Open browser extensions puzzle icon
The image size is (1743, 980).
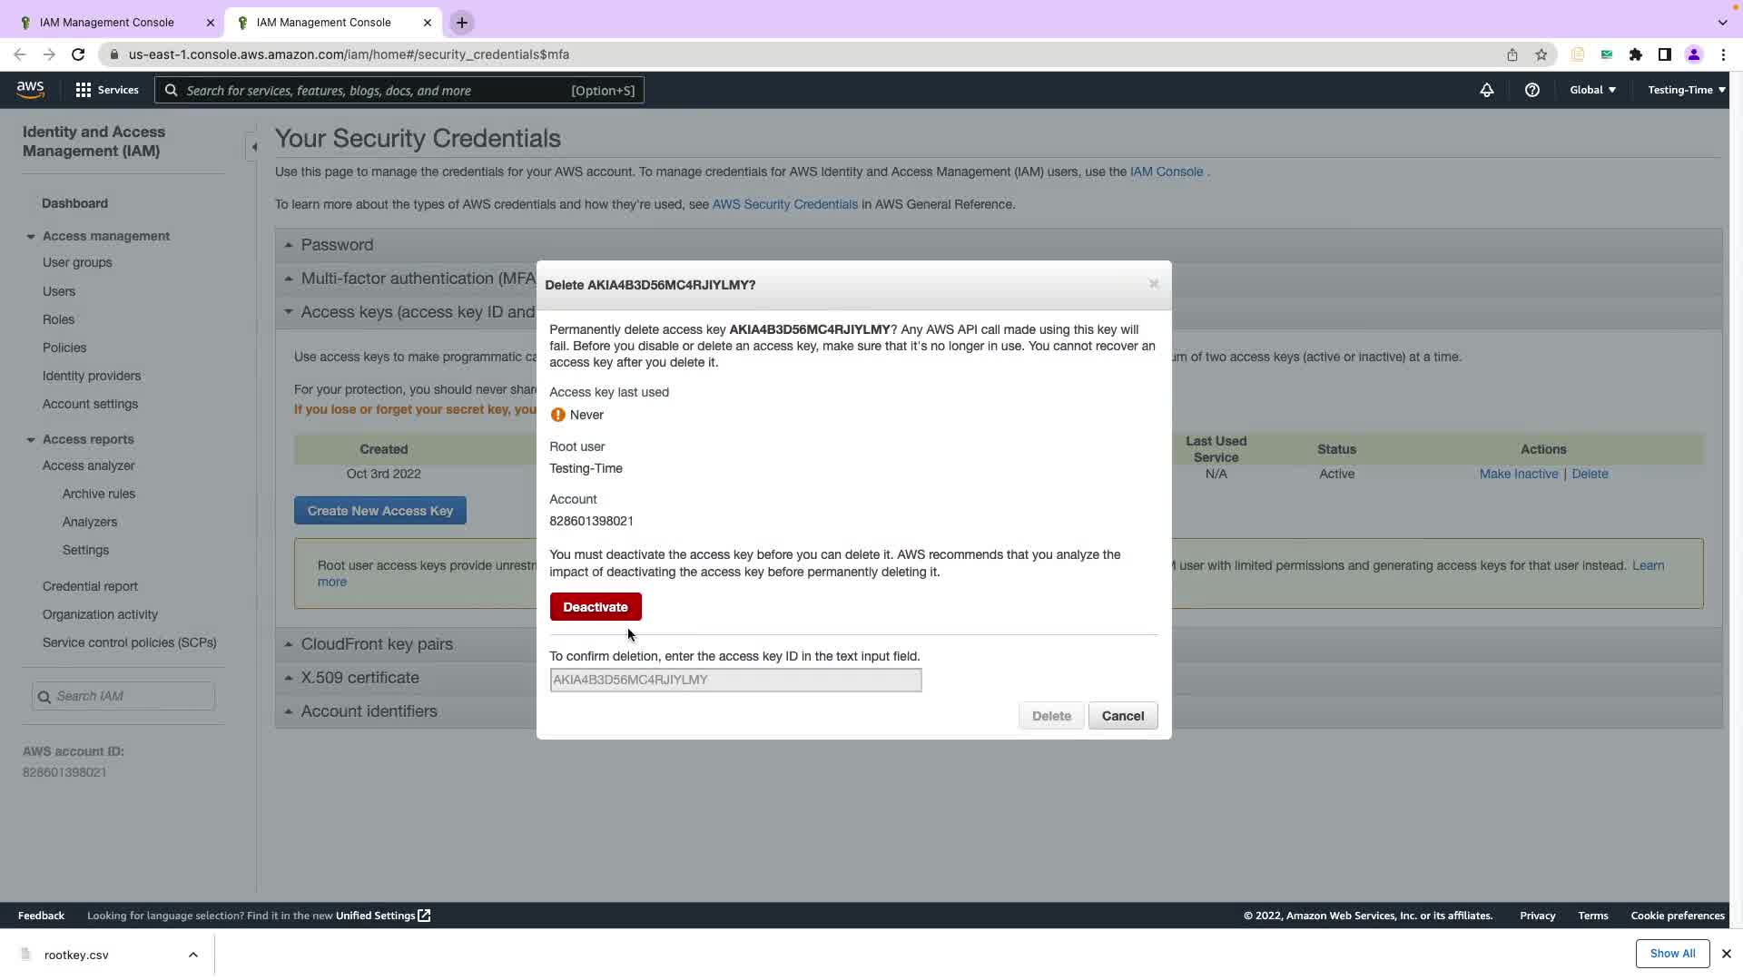pyautogui.click(x=1635, y=54)
